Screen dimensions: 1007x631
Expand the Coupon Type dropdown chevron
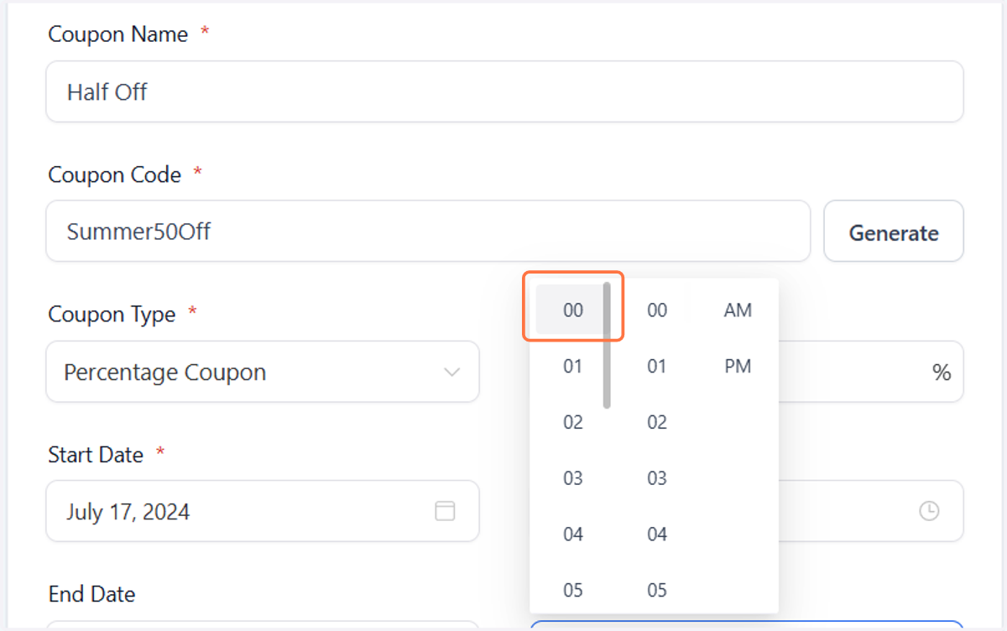(x=452, y=373)
